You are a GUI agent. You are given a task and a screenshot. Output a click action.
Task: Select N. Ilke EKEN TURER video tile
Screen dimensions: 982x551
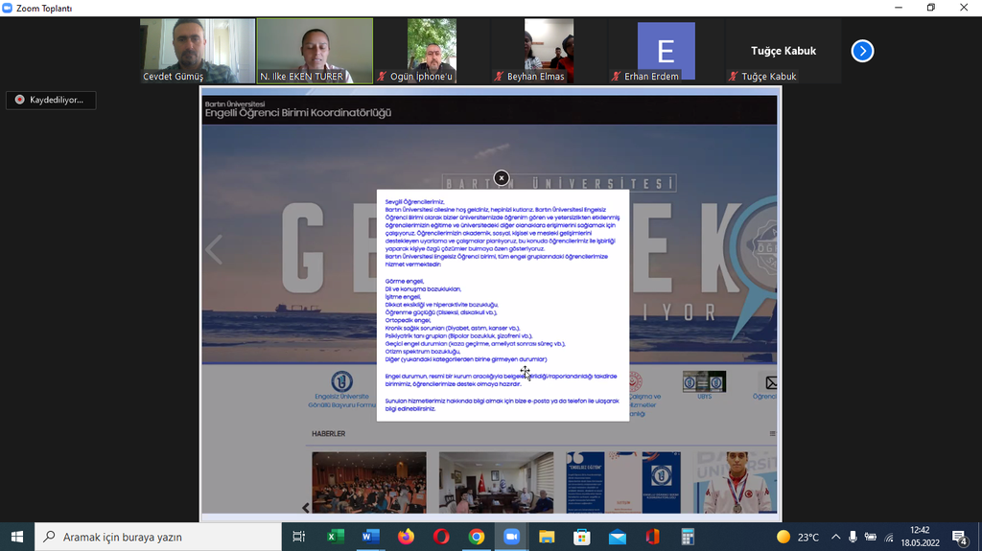tap(315, 51)
